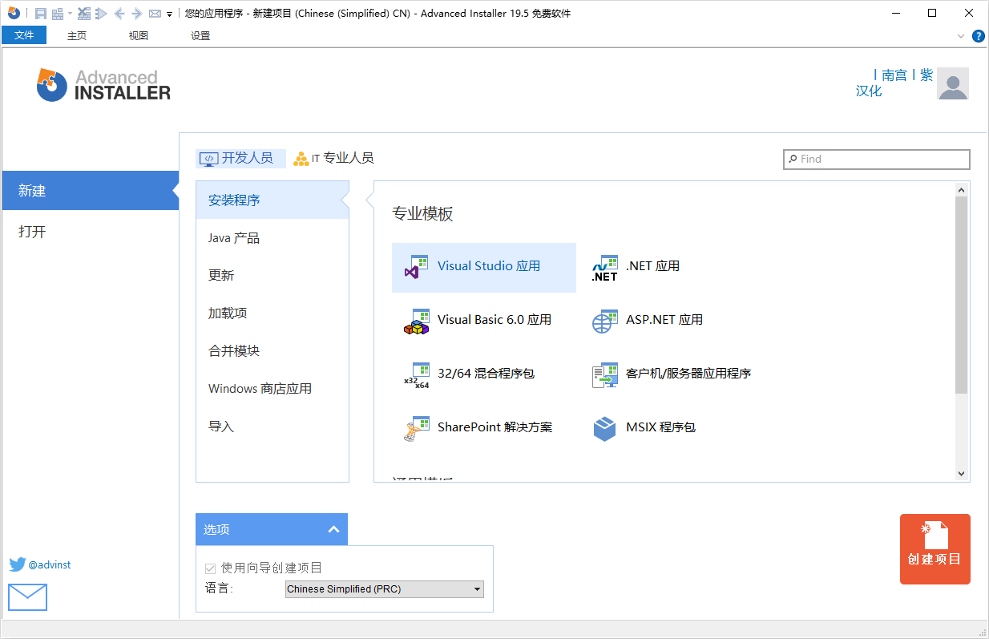Select the 更新 category
Screen dimensions: 989x639
272,275
